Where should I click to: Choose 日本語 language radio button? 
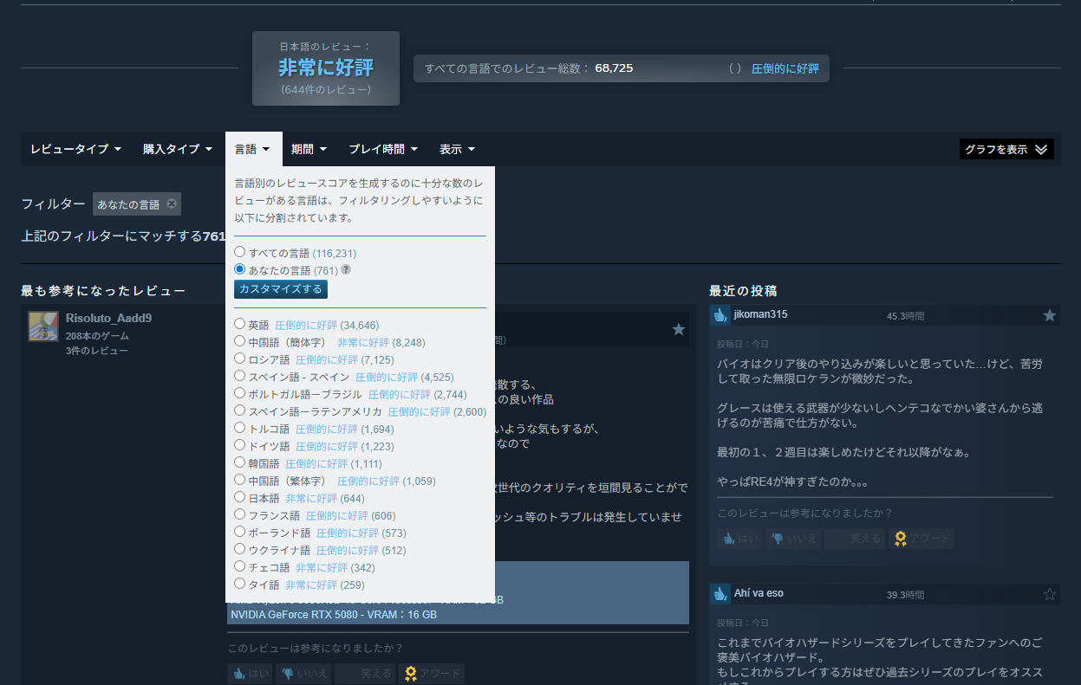240,498
